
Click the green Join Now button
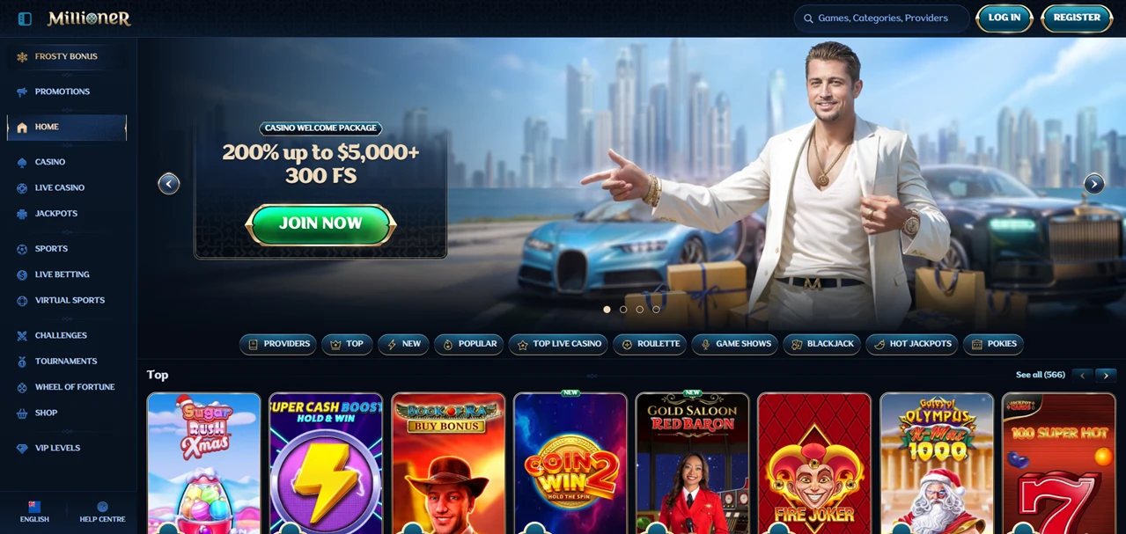click(x=320, y=224)
